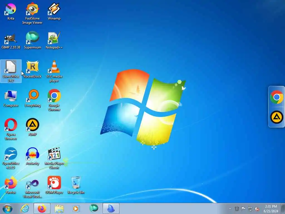Image resolution: width=285 pixels, height=214 pixels.
Task: Select the LibreOffice 24.2 shortcut
Action: click(x=11, y=71)
